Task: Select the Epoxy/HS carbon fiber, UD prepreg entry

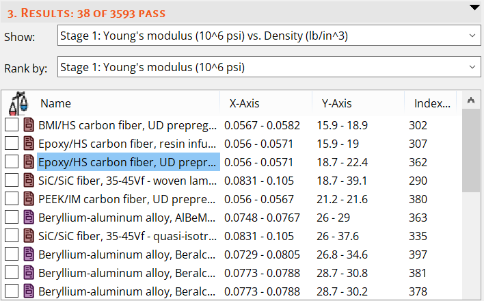Action: pyautogui.click(x=129, y=162)
